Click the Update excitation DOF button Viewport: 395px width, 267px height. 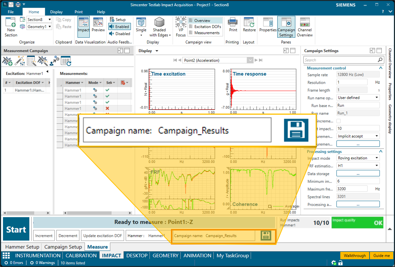click(x=103, y=236)
